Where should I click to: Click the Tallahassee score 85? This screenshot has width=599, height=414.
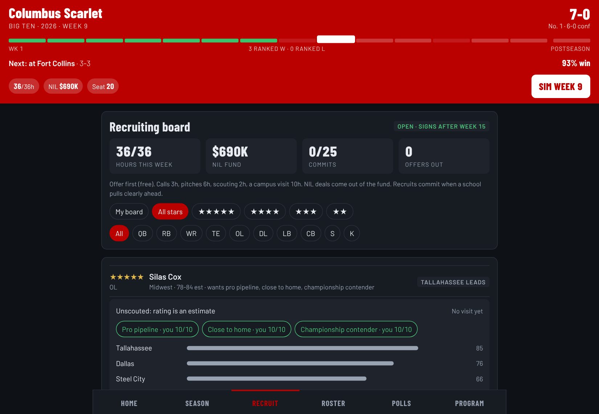tap(480, 348)
